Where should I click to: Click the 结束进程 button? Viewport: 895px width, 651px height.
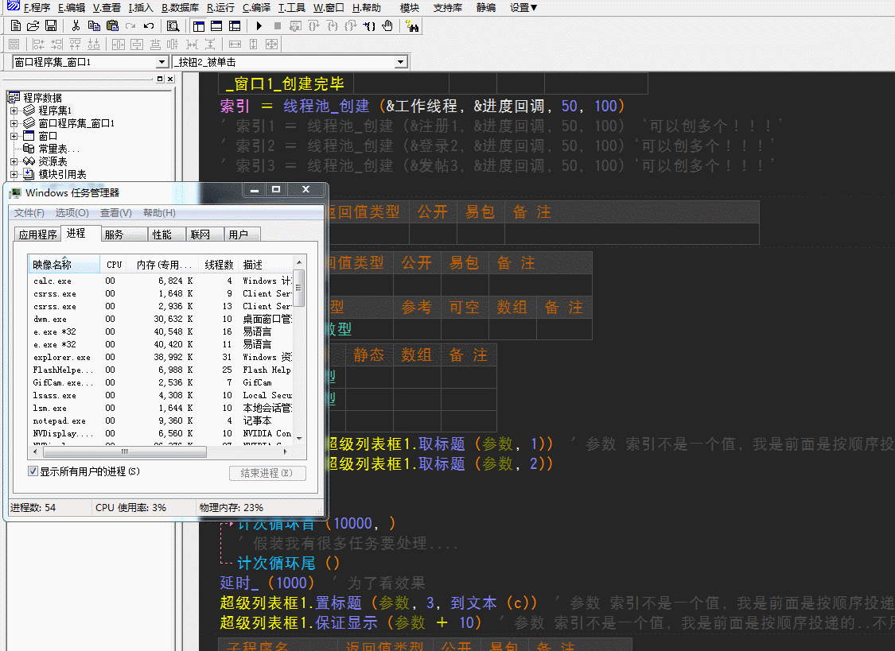click(267, 473)
